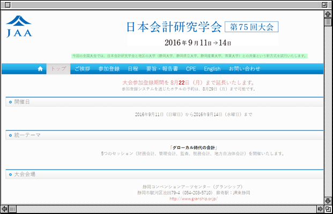
Task: Click the horizontal scrollbar thumb
Action: [x=12, y=209]
